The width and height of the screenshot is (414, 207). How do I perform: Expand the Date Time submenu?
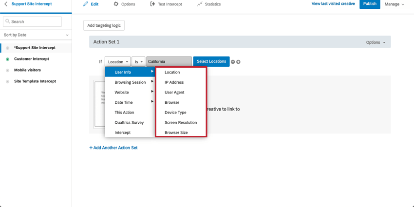point(130,102)
